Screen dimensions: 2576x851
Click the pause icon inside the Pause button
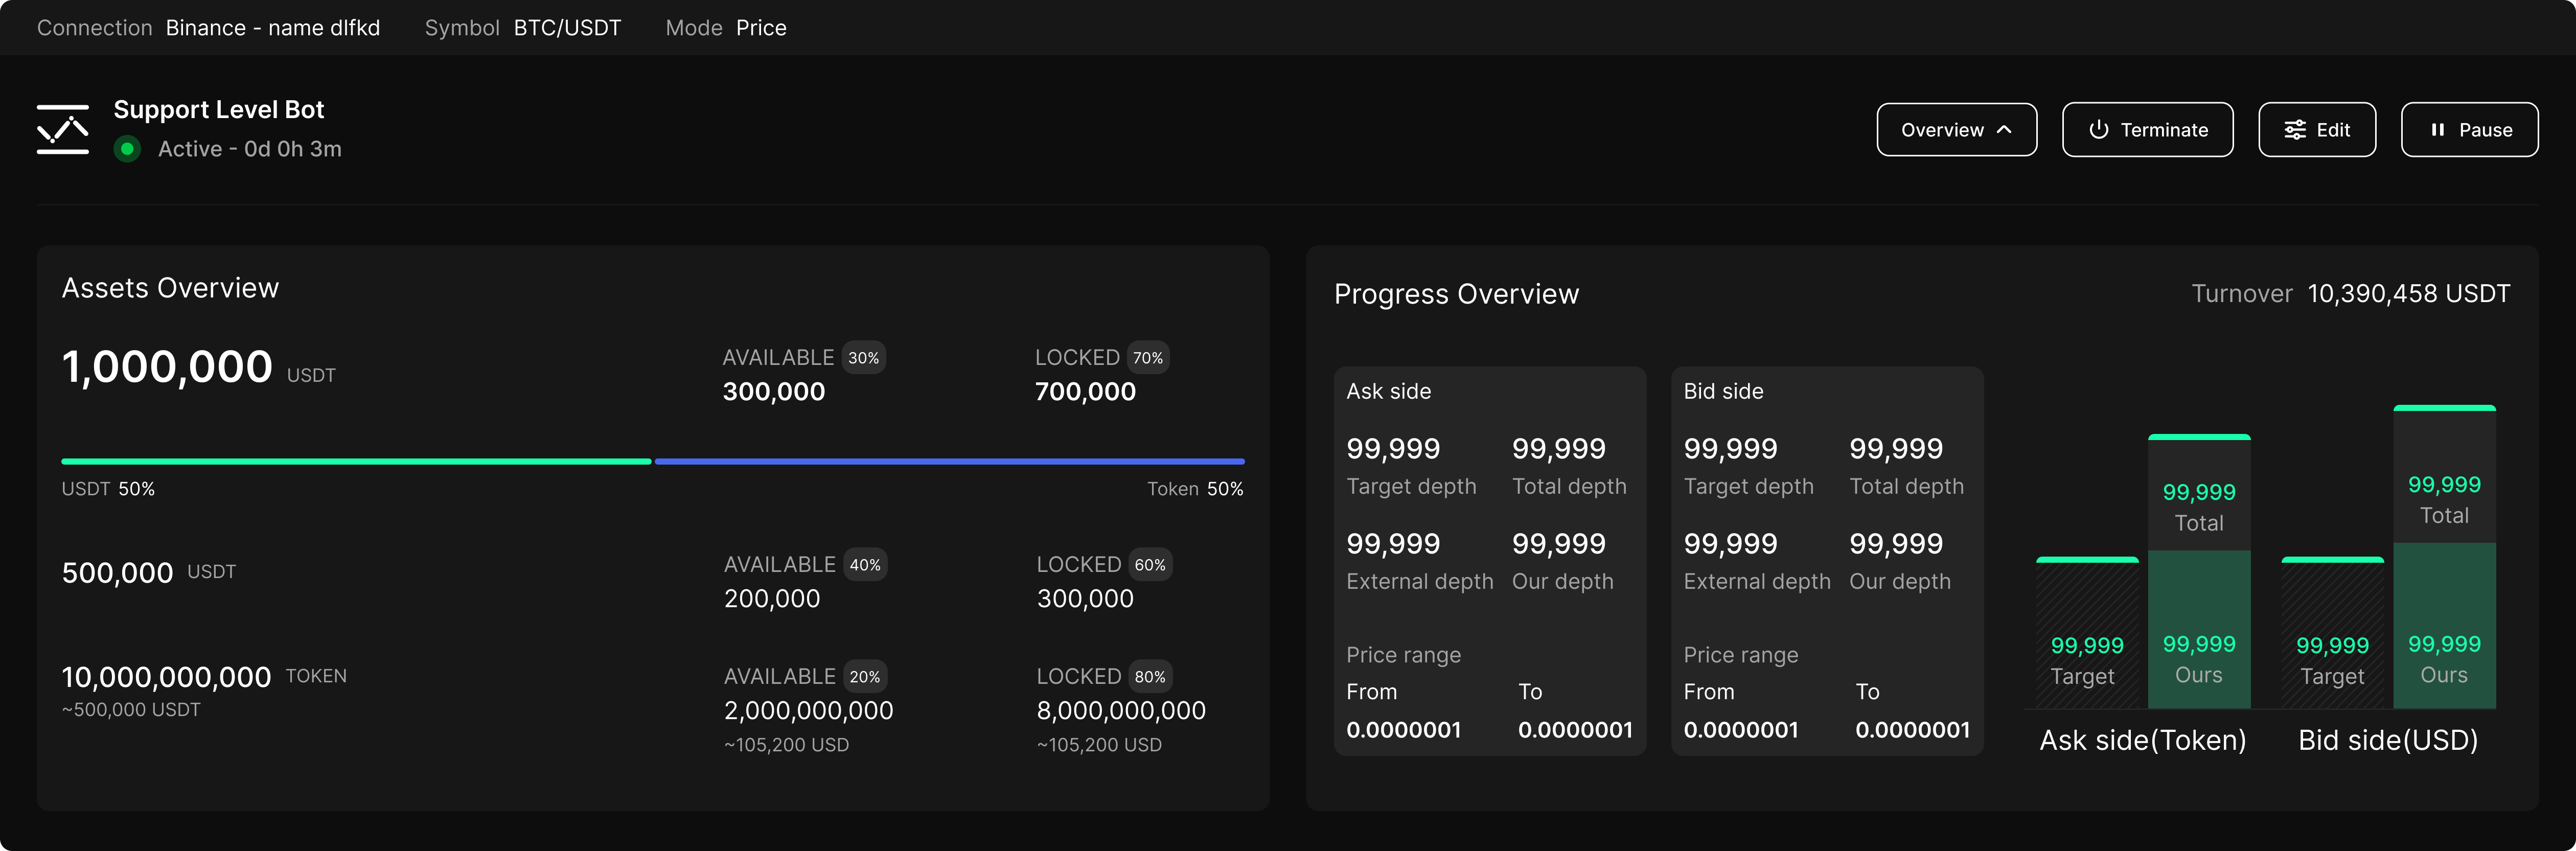[x=2438, y=129]
